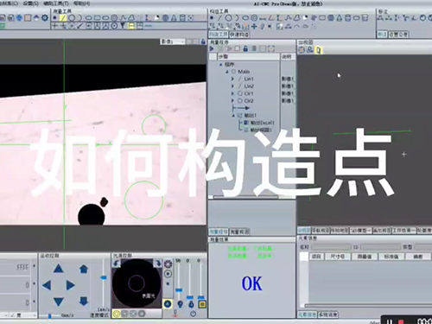Select the ellipse tool in 测量工具 toolbar
The height and width of the screenshot is (324, 432).
point(89,18)
